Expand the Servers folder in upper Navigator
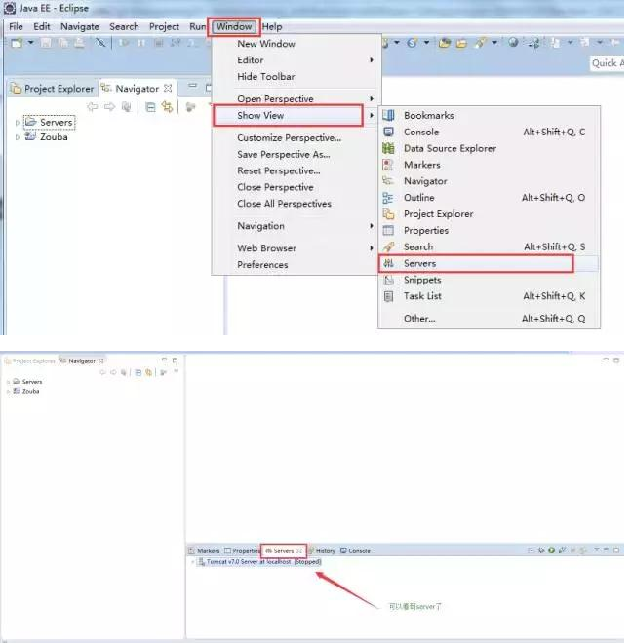This screenshot has height=644, width=631. pyautogui.click(x=18, y=123)
